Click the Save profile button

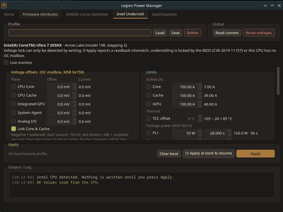175,33
